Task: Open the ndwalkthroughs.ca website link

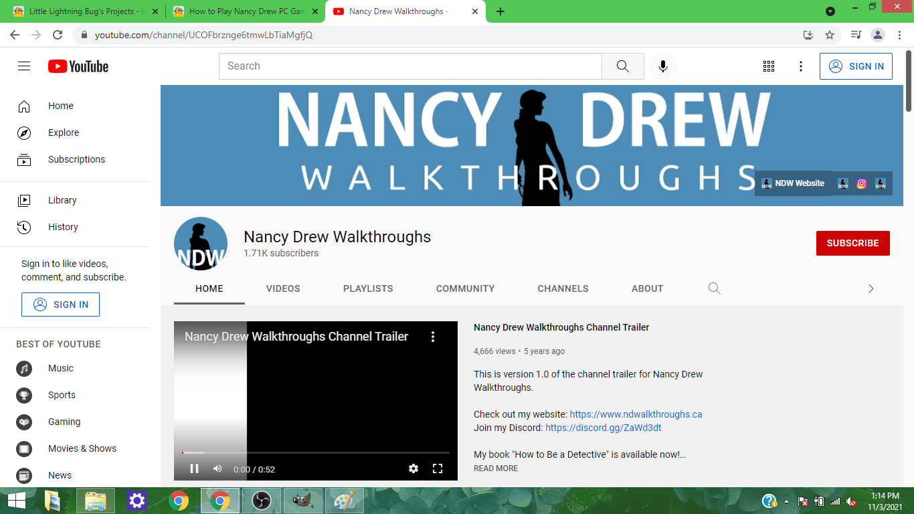Action: (x=636, y=414)
